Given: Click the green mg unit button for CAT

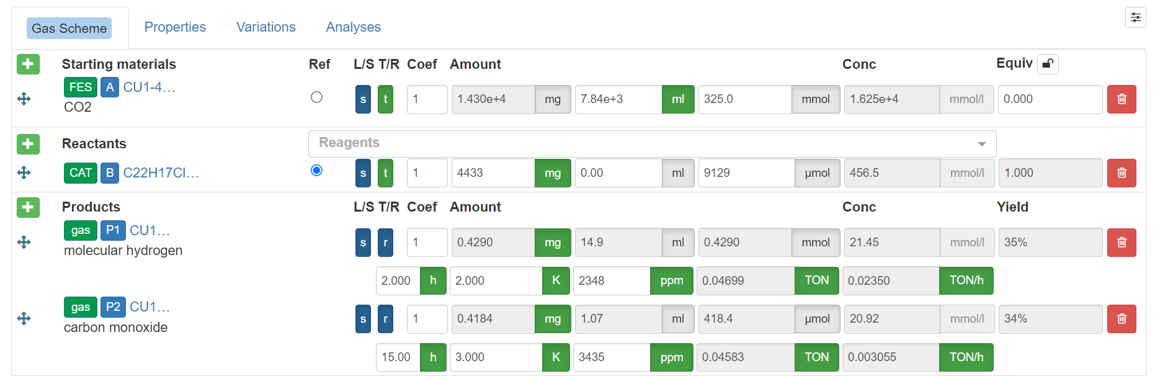Looking at the screenshot, I should point(552,173).
